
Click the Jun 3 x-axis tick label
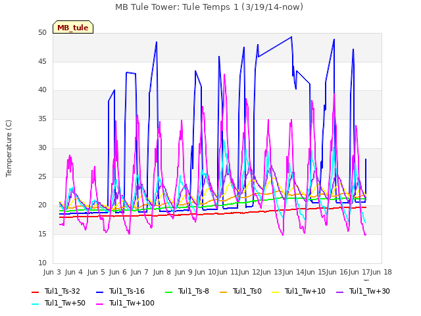[52, 272]
